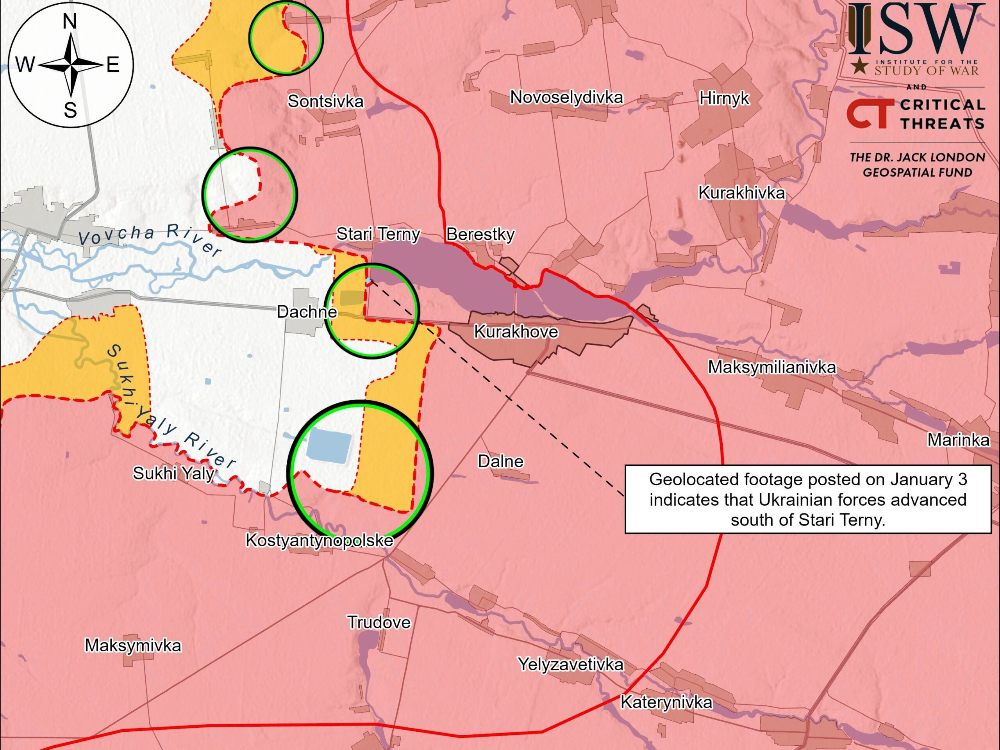Click the Marinka label

point(958,440)
